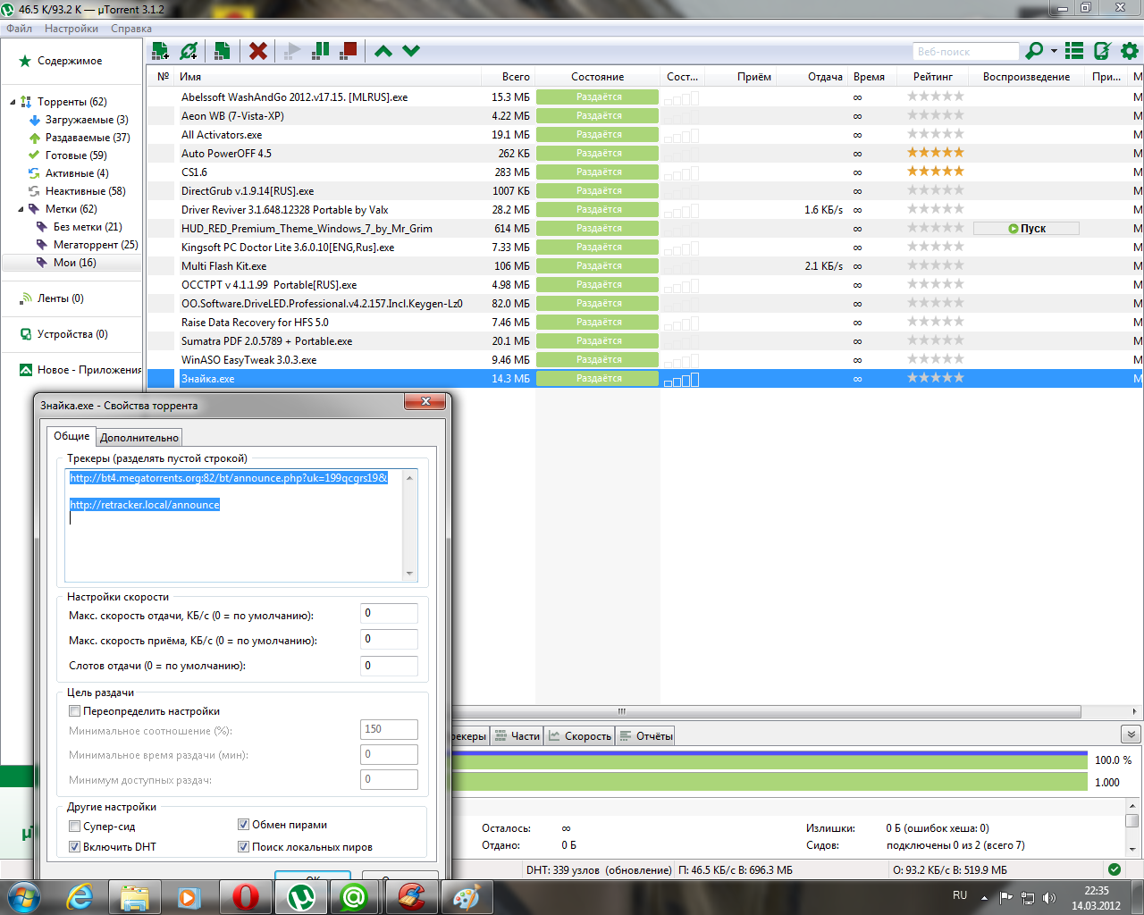Open the Файл menu
Image resolution: width=1144 pixels, height=915 pixels.
pyautogui.click(x=19, y=29)
